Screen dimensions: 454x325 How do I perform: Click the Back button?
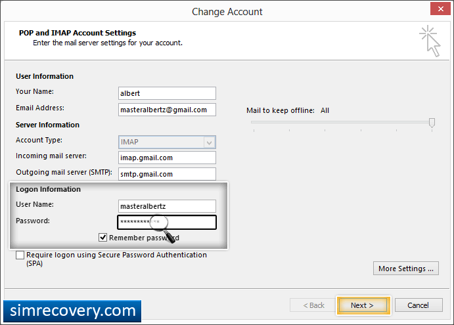(313, 305)
